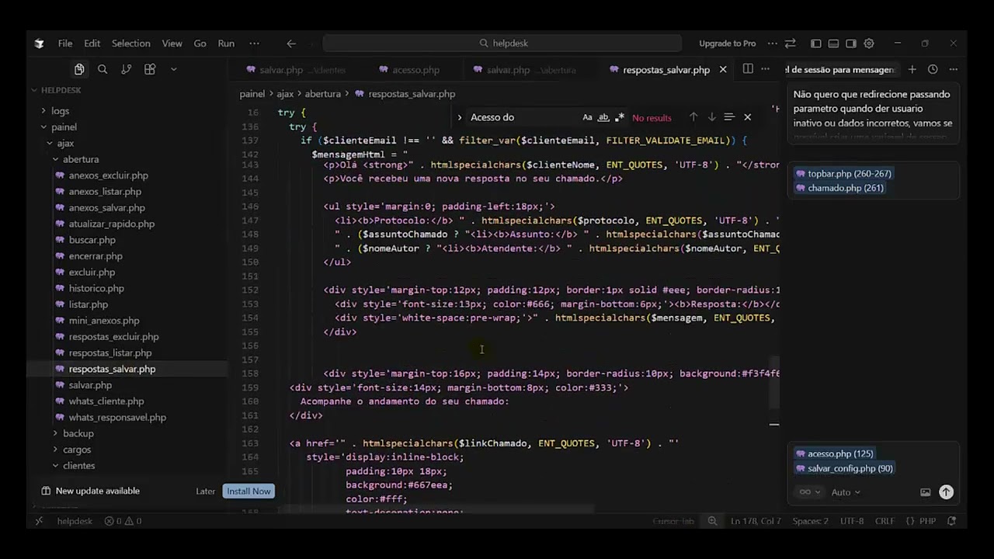This screenshot has width=994, height=559.
Task: Click Upgrade to Pro
Action: point(727,43)
